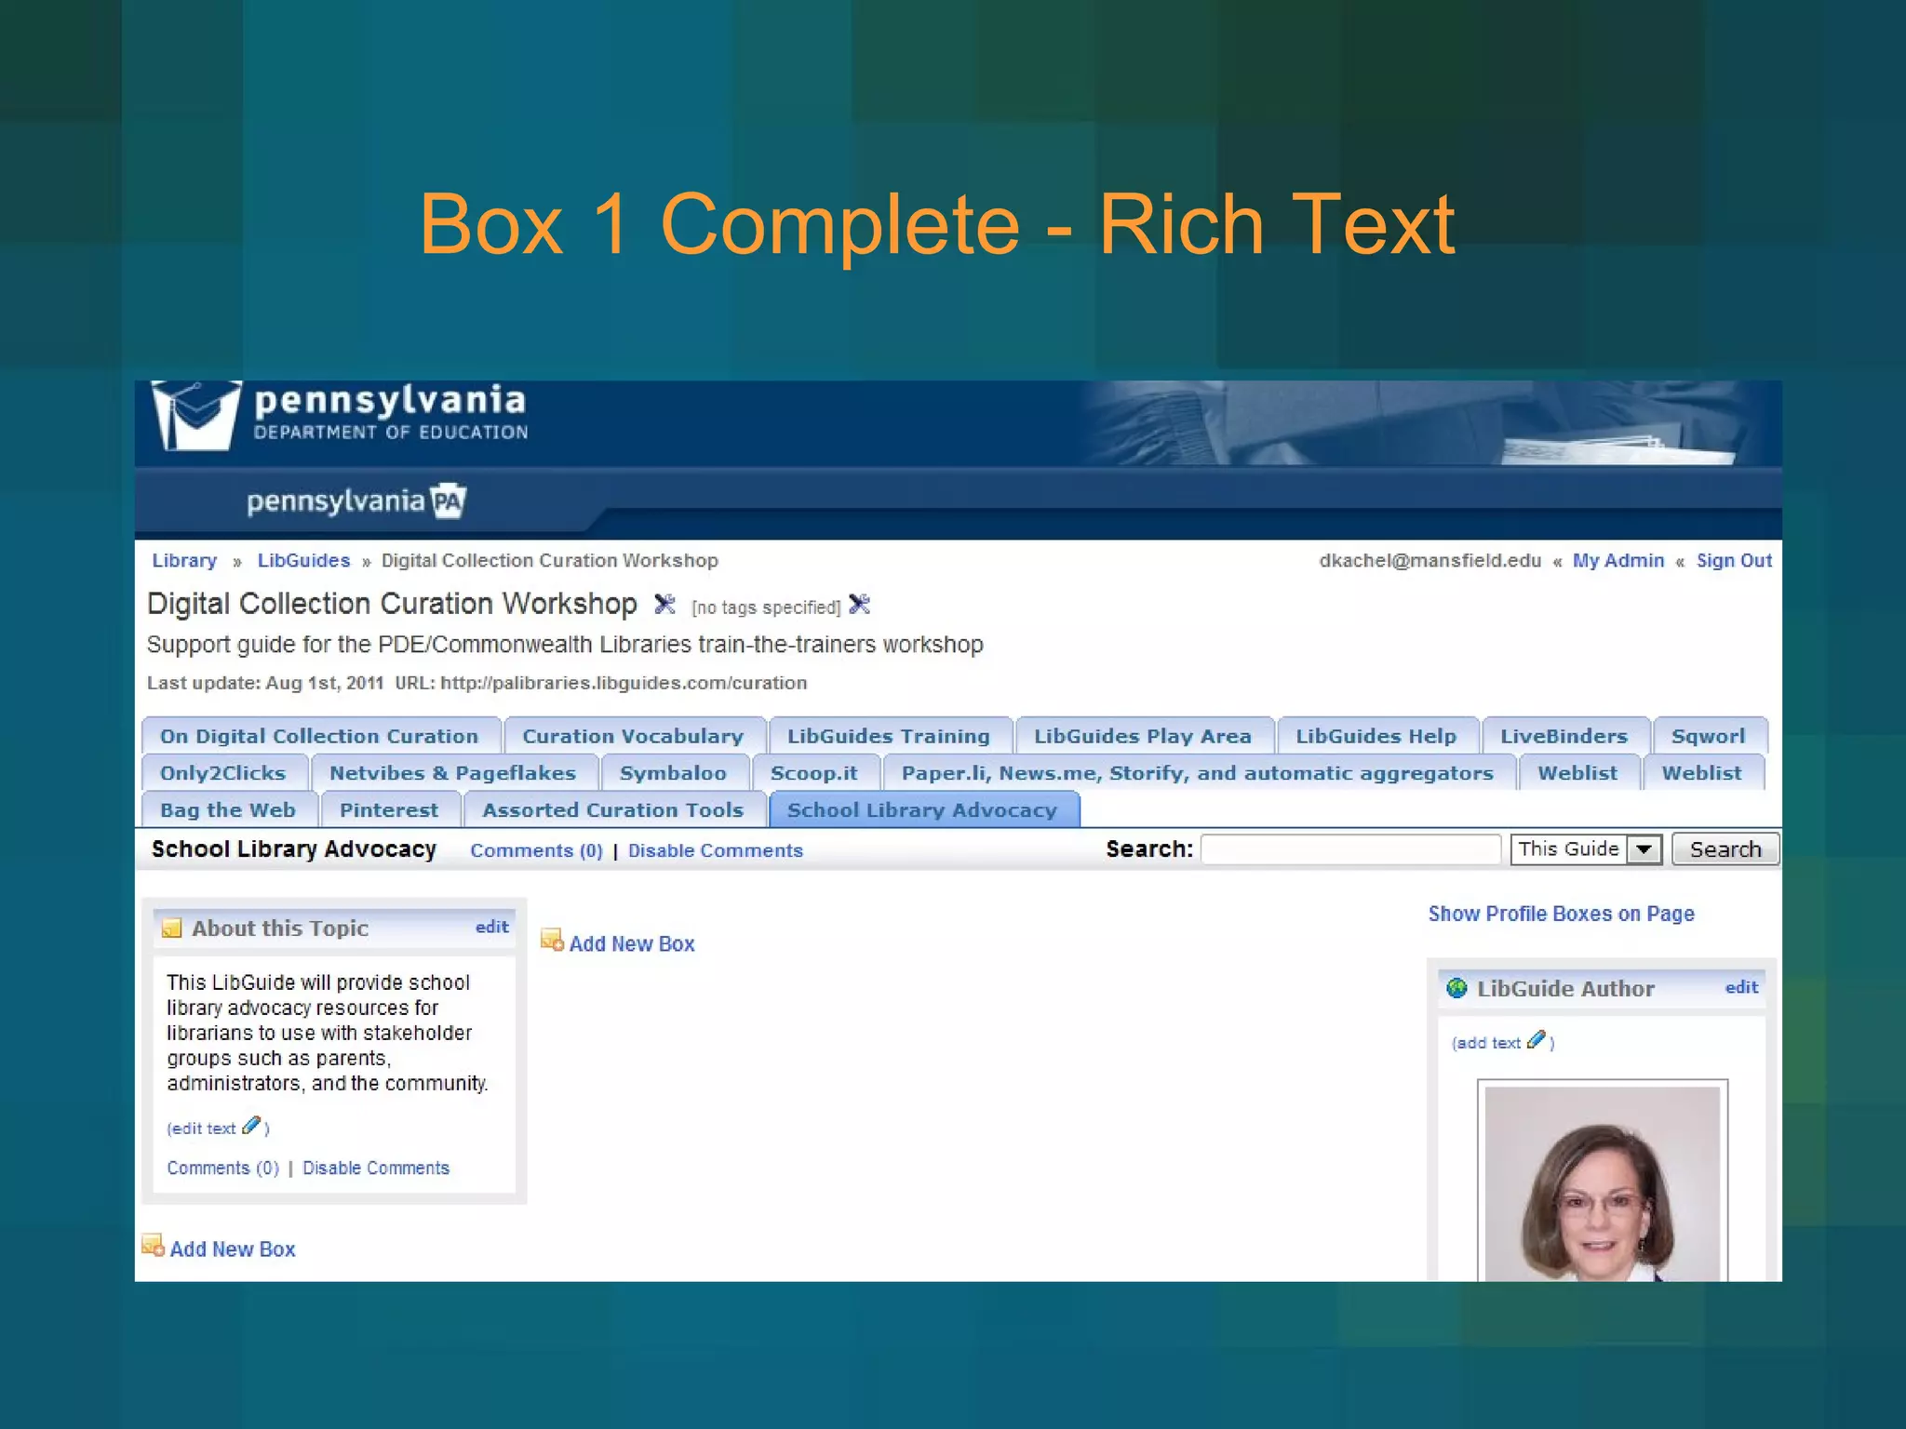Click Show Profile Boxes on Page
The image size is (1906, 1429).
pos(1561,914)
